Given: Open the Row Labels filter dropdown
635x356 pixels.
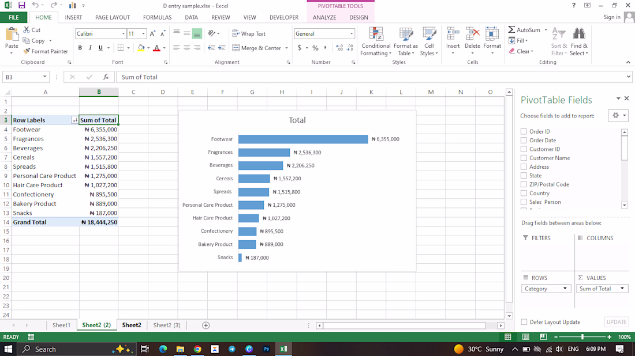Looking at the screenshot, I should (x=74, y=120).
